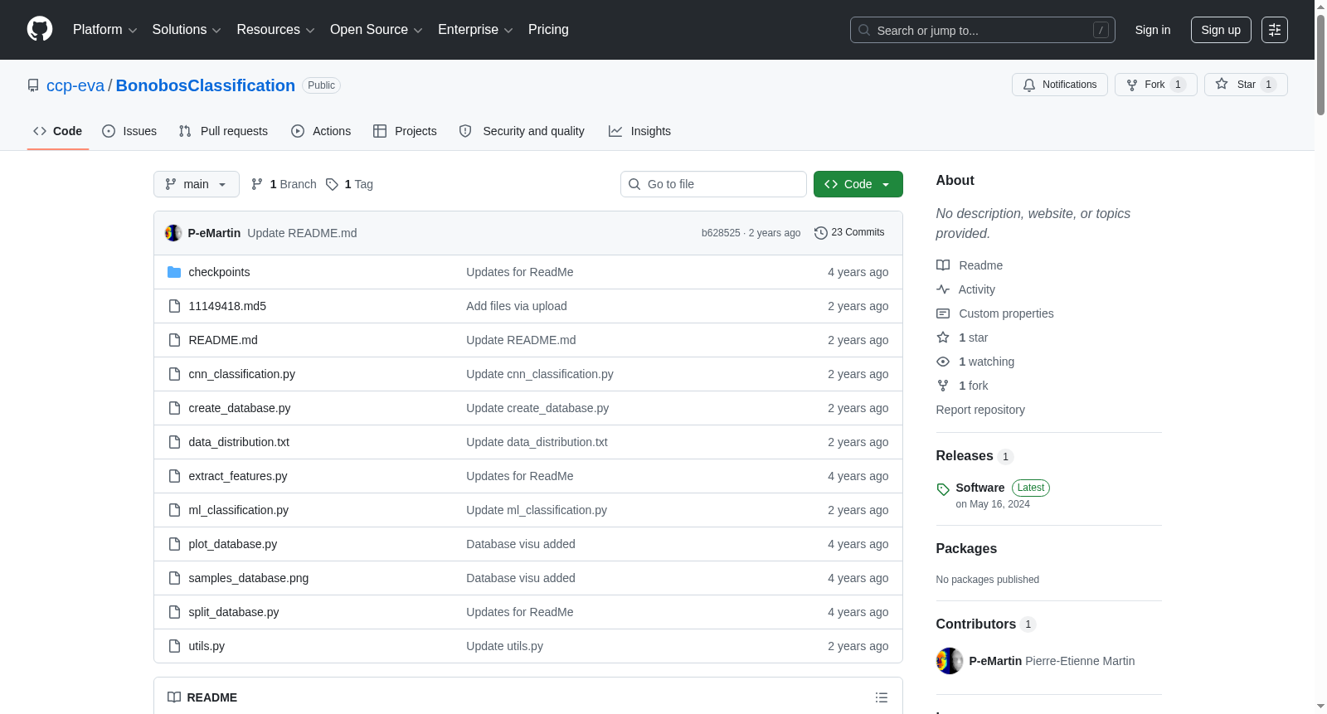
Task: Click the star icon next to 1 star
Action: 943,338
